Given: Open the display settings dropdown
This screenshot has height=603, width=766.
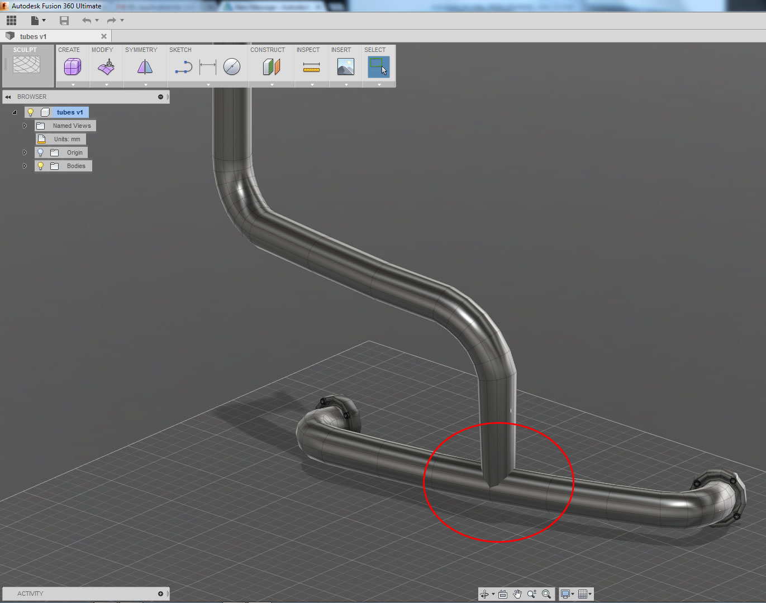Looking at the screenshot, I should tap(567, 594).
